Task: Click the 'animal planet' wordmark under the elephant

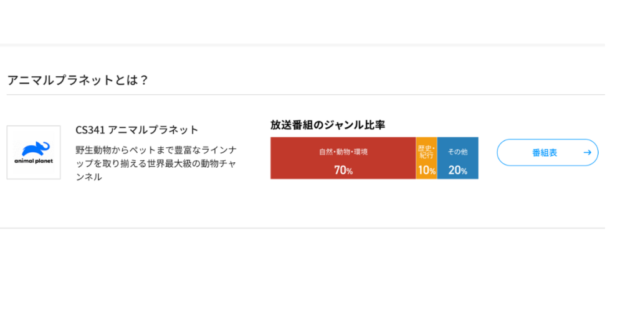Action: [34, 161]
